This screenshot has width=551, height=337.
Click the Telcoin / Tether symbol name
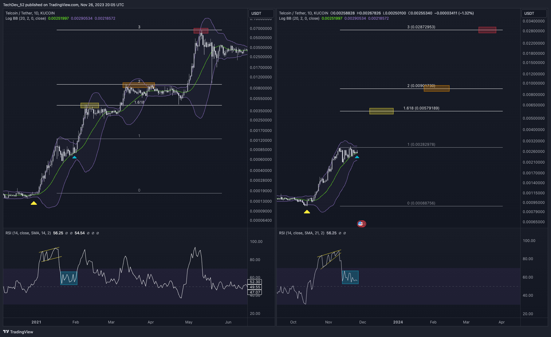18,13
